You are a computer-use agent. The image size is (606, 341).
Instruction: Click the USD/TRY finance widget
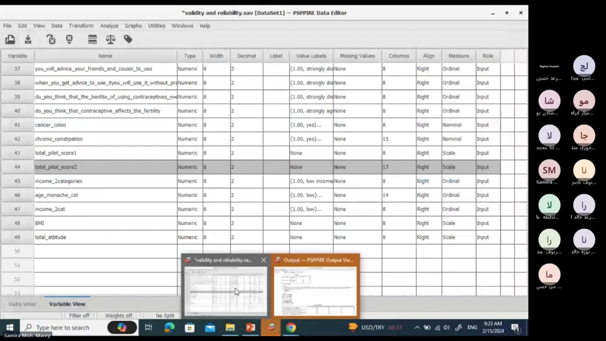click(x=375, y=327)
